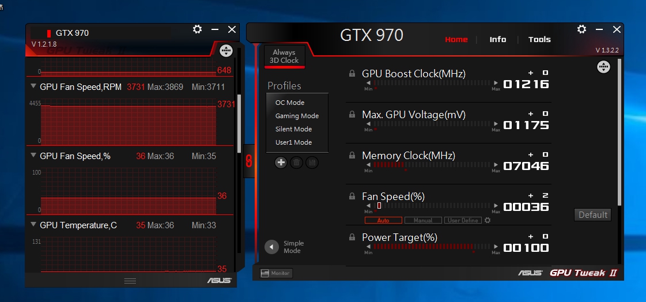Screen dimensions: 646x302
Task: Increase Power Target with right arrow
Action: point(496,246)
